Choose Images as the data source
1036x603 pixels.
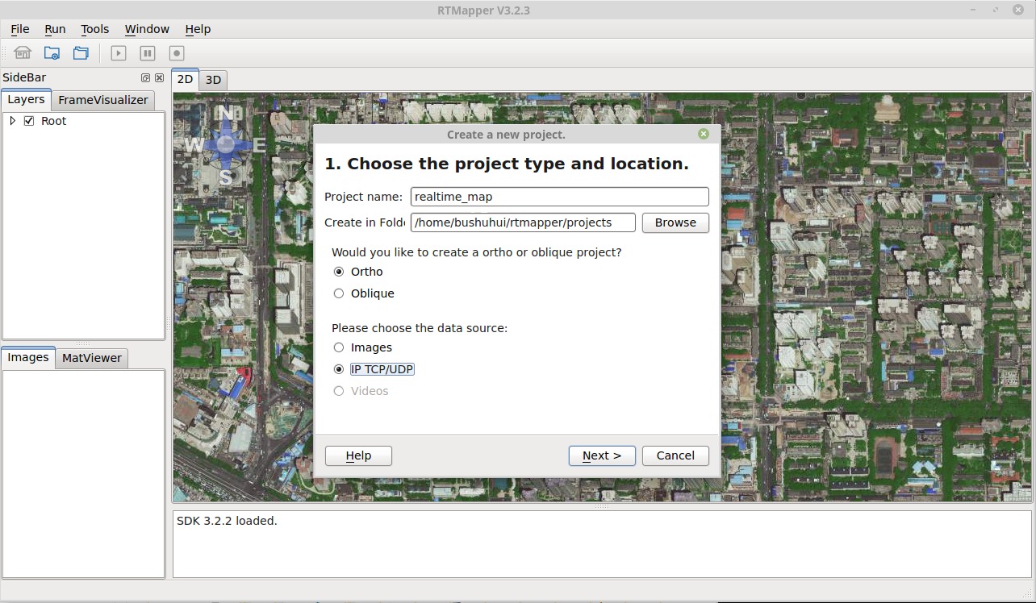coord(339,347)
